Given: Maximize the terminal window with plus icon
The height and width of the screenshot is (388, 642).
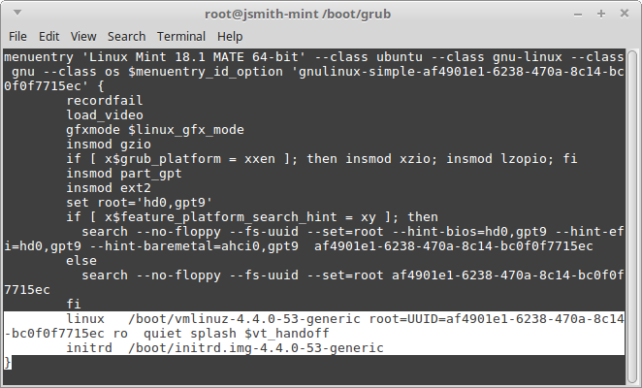Looking at the screenshot, I should coord(600,14).
